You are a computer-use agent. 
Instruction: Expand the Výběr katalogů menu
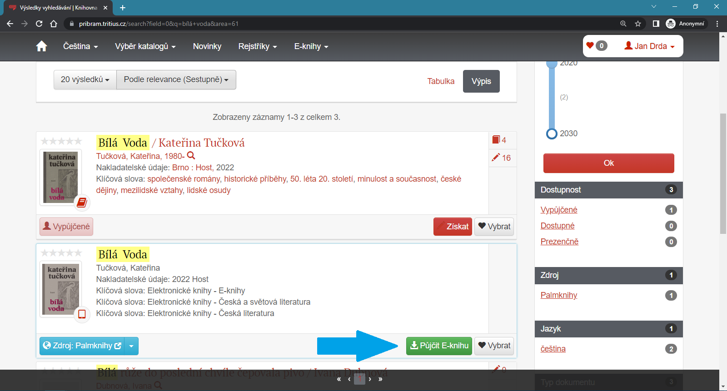(145, 46)
